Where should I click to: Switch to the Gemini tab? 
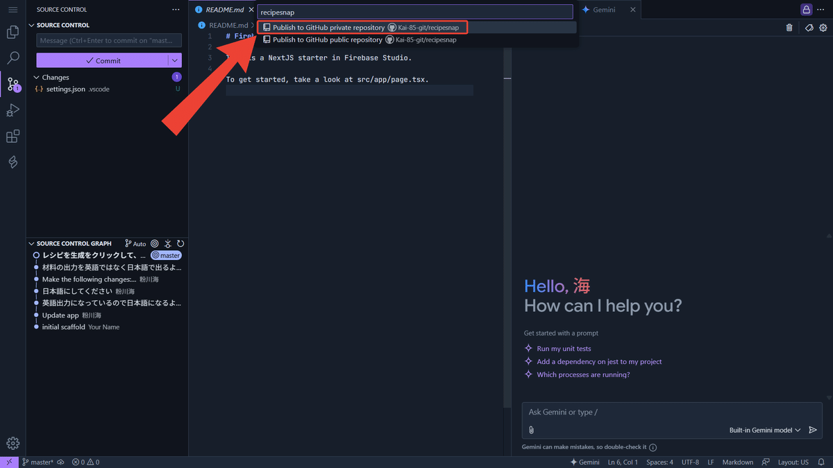point(604,10)
